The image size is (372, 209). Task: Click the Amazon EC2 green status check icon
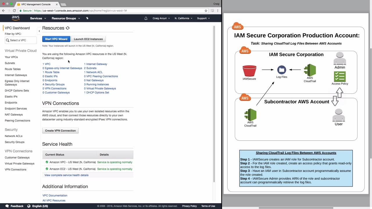(x=47, y=169)
